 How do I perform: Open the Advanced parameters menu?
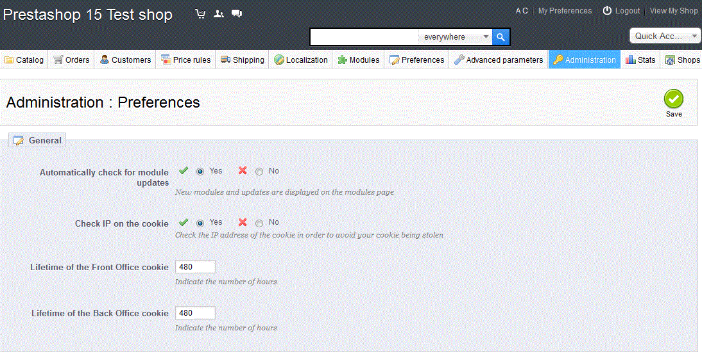[499, 60]
